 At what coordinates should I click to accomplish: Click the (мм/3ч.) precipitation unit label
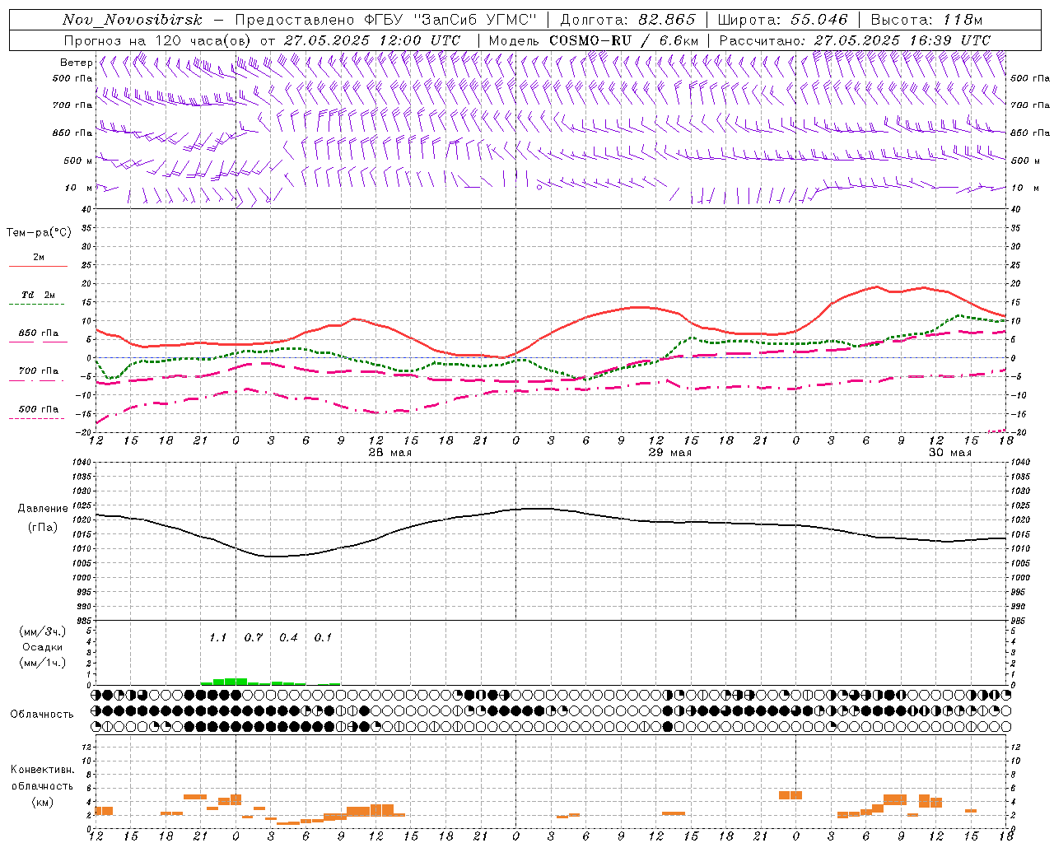[43, 632]
